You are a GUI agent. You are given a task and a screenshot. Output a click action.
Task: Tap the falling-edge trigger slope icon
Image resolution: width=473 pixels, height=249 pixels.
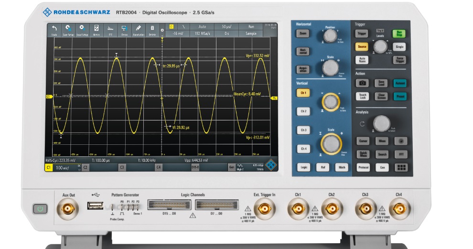[183, 27]
